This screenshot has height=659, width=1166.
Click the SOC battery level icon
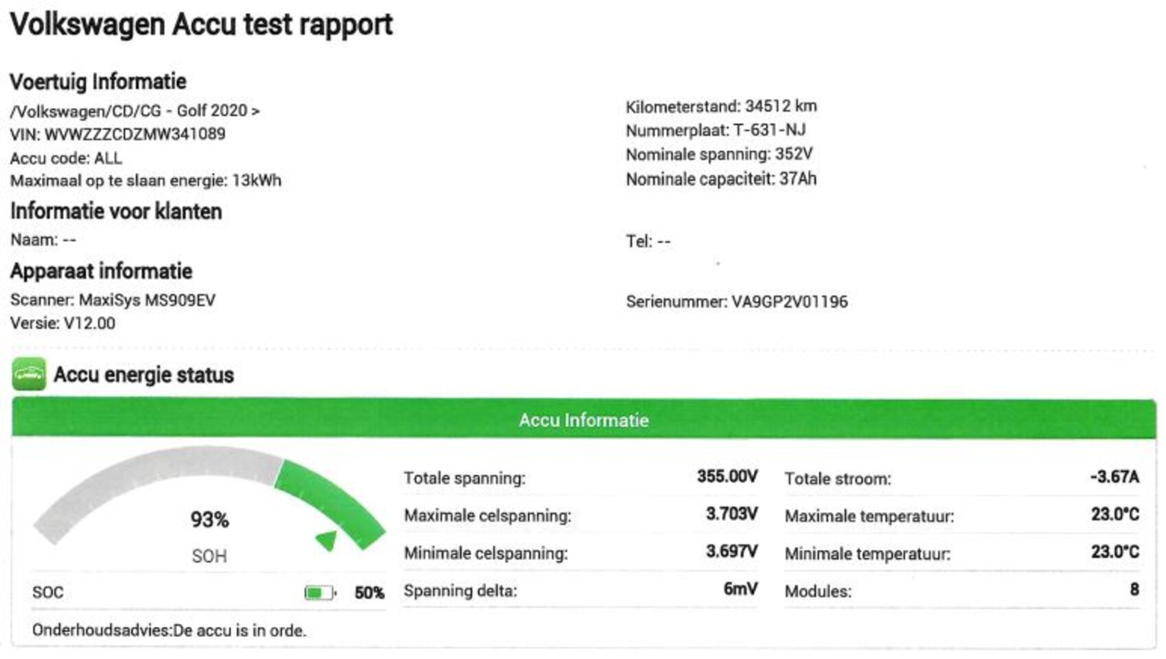pyautogui.click(x=320, y=592)
